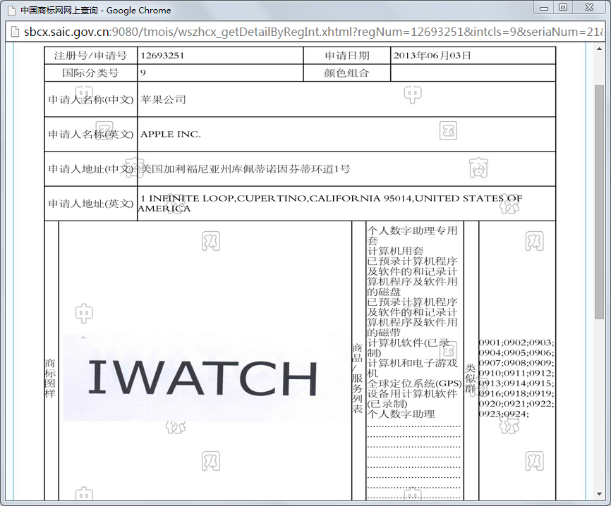Screen dimensions: 611x506
Task: Click the 申请人名称(中文) label
Action: point(91,99)
